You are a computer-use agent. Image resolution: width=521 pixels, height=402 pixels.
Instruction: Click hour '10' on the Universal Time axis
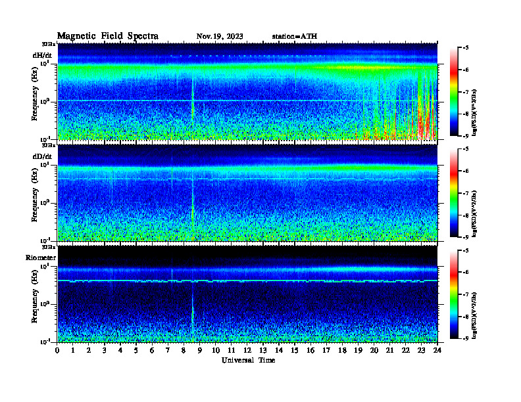point(216,350)
